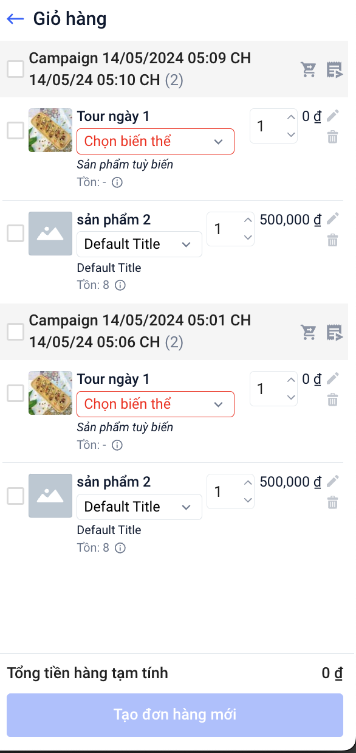The height and width of the screenshot is (753, 356).
Task: Edit price of the last sản phẩm 2 item
Action: click(332, 482)
